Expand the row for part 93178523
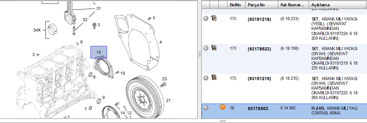This screenshot has width=367, height=123. tap(206, 48)
